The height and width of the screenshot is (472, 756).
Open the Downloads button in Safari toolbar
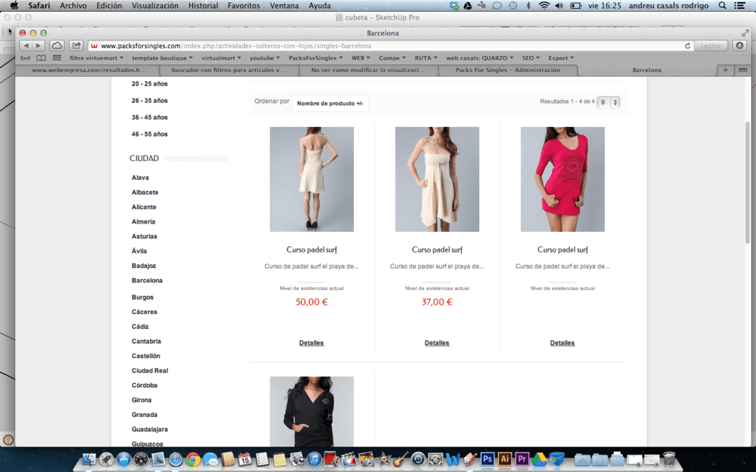(740, 46)
